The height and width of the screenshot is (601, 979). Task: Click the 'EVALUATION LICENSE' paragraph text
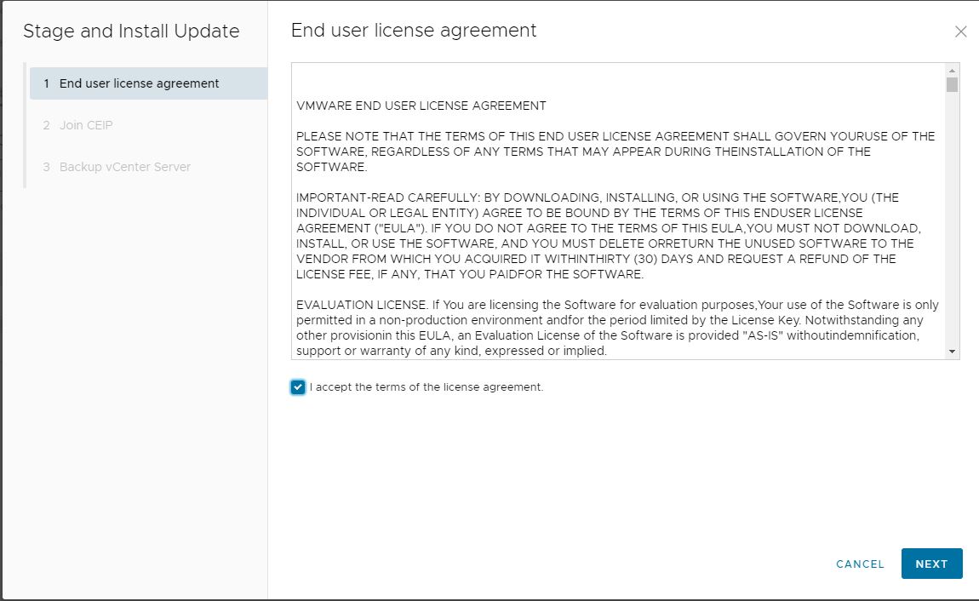click(617, 328)
